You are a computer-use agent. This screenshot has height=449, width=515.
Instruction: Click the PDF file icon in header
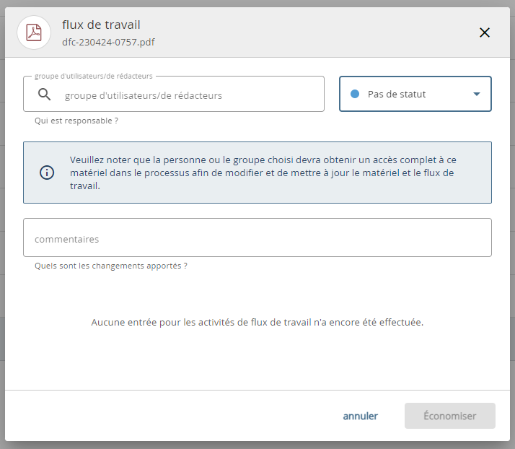[x=34, y=32]
